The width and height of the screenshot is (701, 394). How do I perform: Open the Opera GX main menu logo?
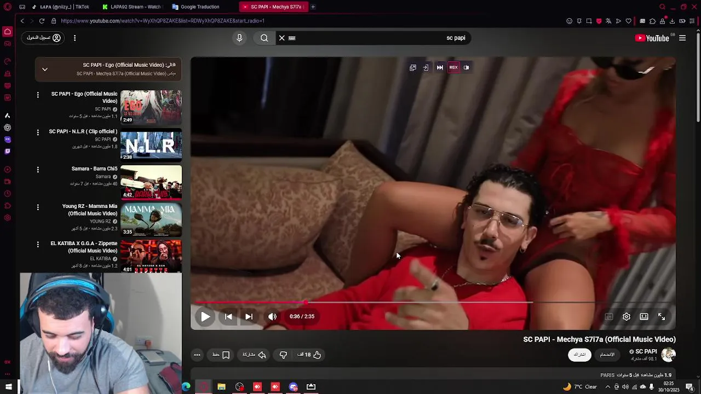pyautogui.click(x=8, y=7)
